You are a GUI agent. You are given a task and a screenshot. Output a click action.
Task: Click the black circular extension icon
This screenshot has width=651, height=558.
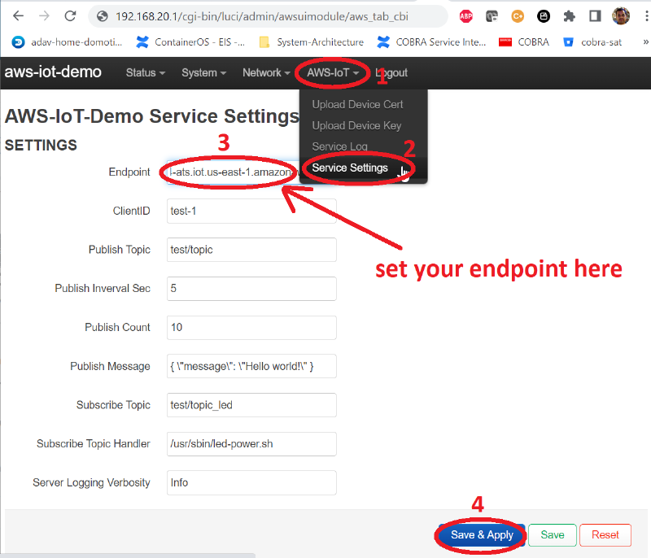pyautogui.click(x=542, y=15)
